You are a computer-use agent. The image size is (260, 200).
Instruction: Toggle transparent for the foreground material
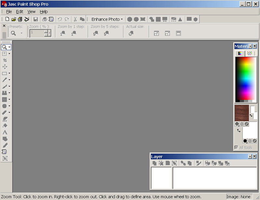click(x=247, y=124)
